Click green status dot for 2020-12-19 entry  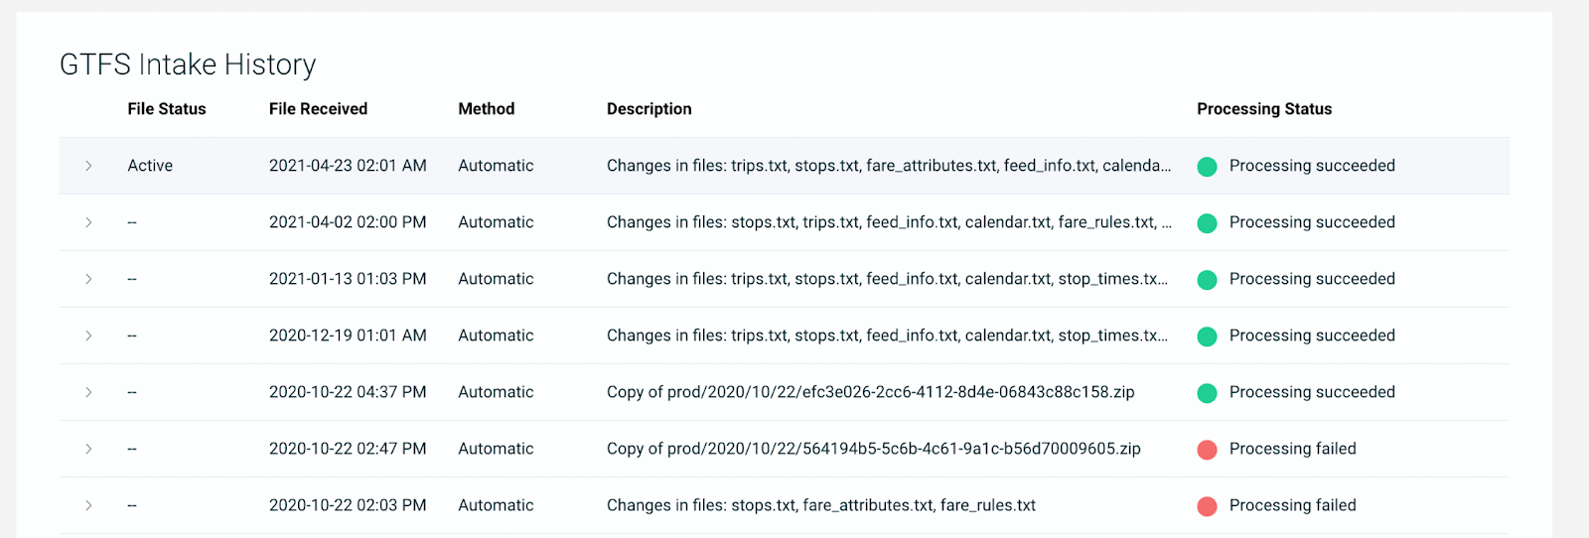pos(1207,336)
